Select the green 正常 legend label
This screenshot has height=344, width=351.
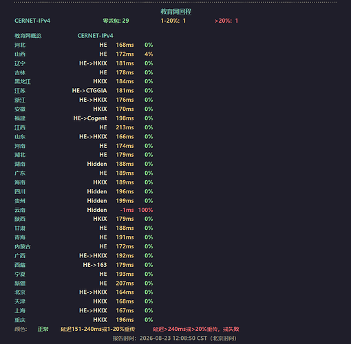[43, 329]
